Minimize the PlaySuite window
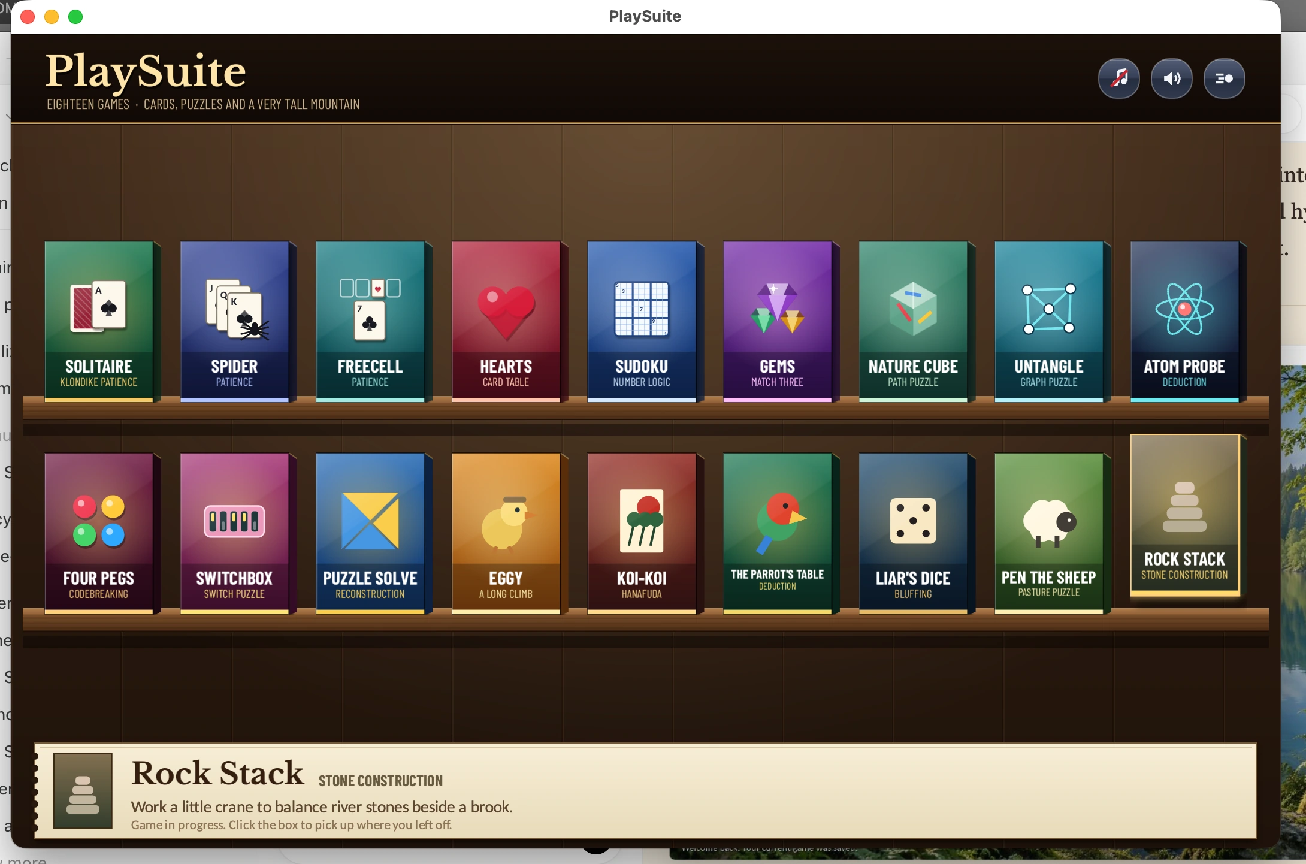This screenshot has height=864, width=1306. click(52, 16)
